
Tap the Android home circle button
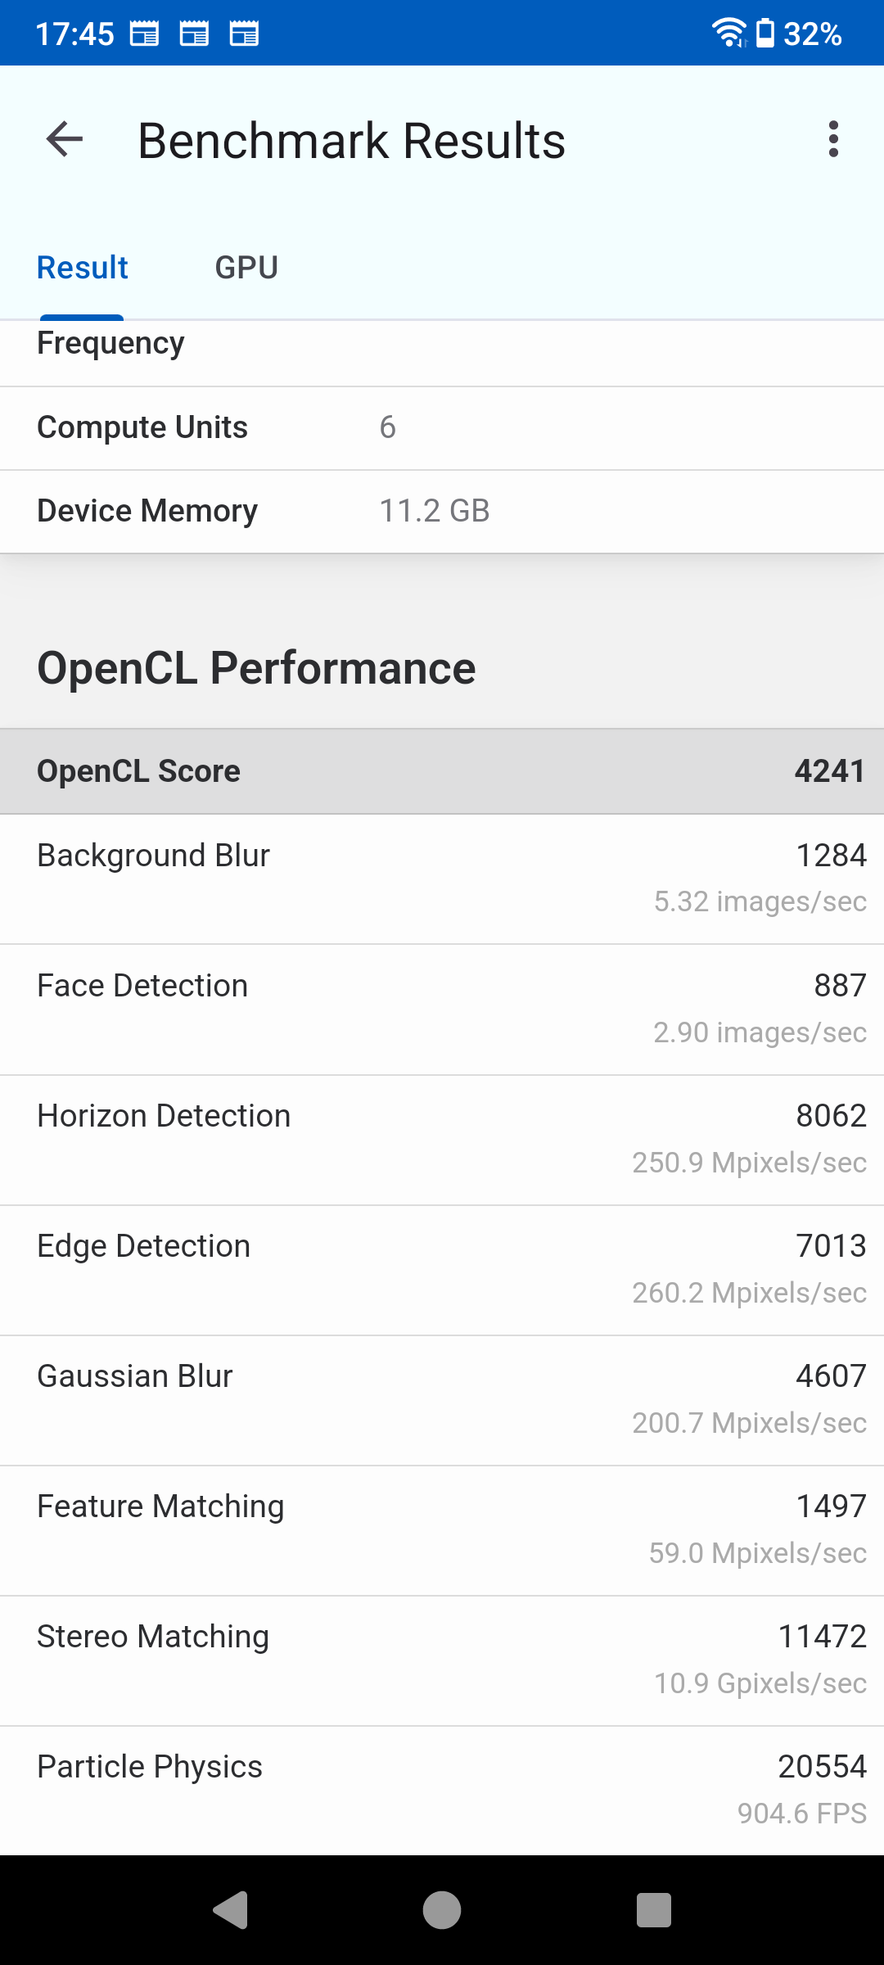tap(442, 1910)
